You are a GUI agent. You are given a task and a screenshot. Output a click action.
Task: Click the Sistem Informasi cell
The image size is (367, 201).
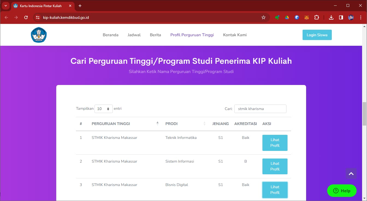coord(180,161)
